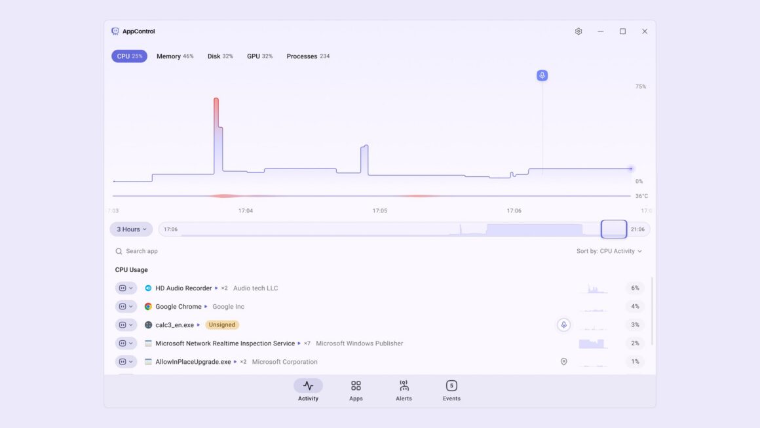The image size is (760, 428).
Task: Minimize the AppControl window
Action: (x=601, y=31)
